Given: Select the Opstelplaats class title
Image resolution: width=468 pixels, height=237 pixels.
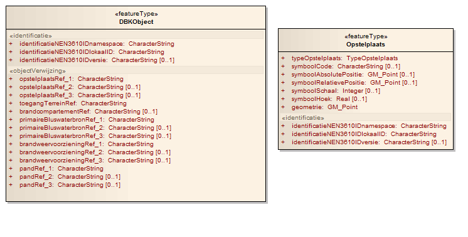Looking at the screenshot, I should (x=366, y=45).
